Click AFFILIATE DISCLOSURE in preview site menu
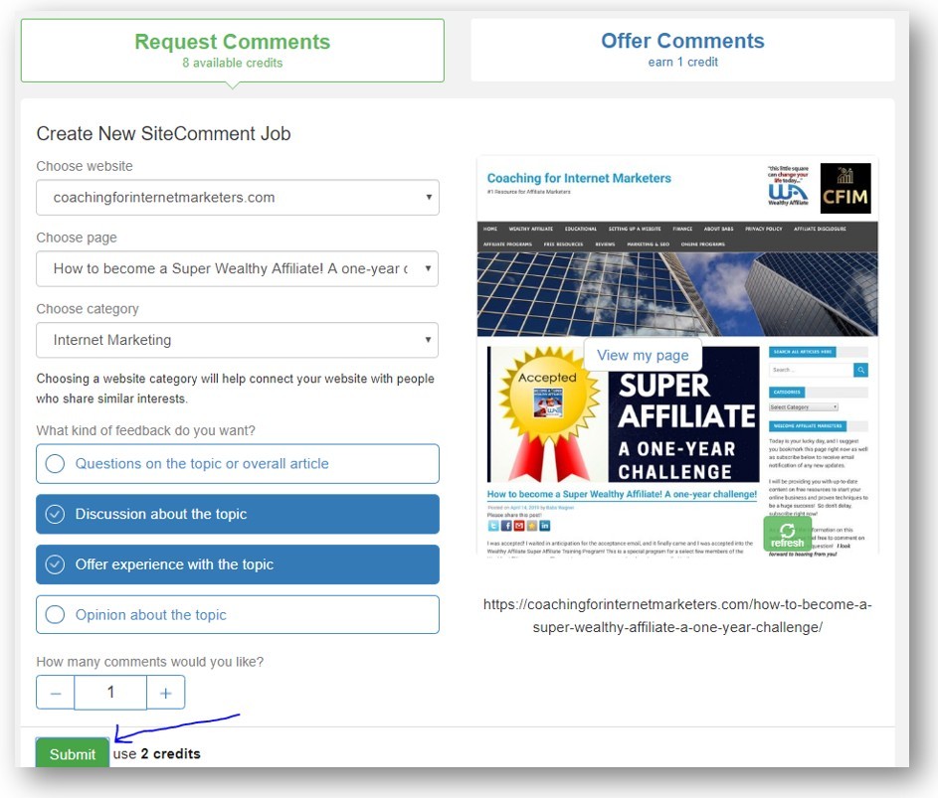The height and width of the screenshot is (798, 938). [820, 229]
